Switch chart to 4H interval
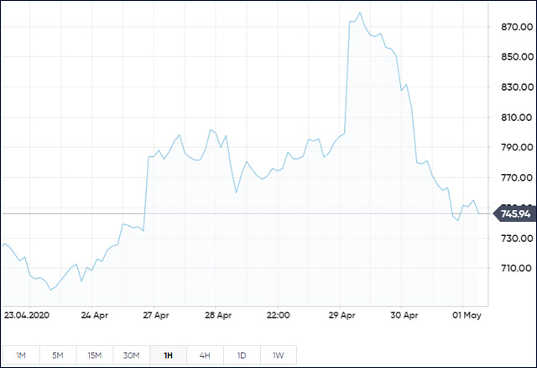Screen dimensions: 537x368 pyautogui.click(x=205, y=355)
